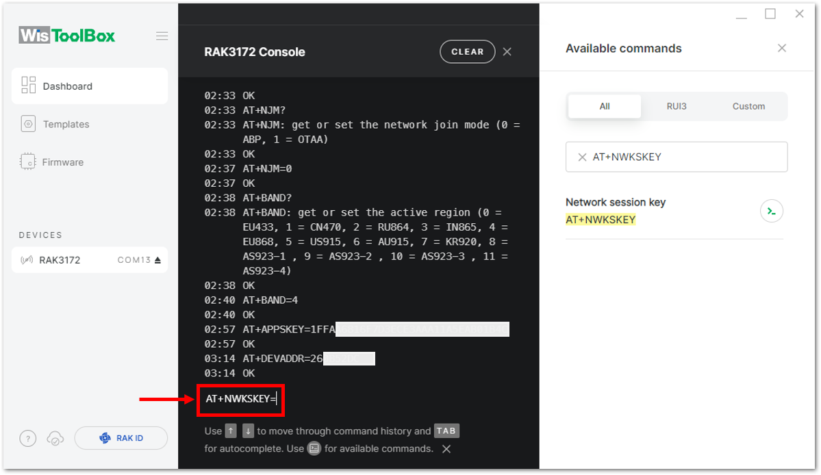Click the TAB key hint badge
The height and width of the screenshot is (475, 821).
coord(446,431)
